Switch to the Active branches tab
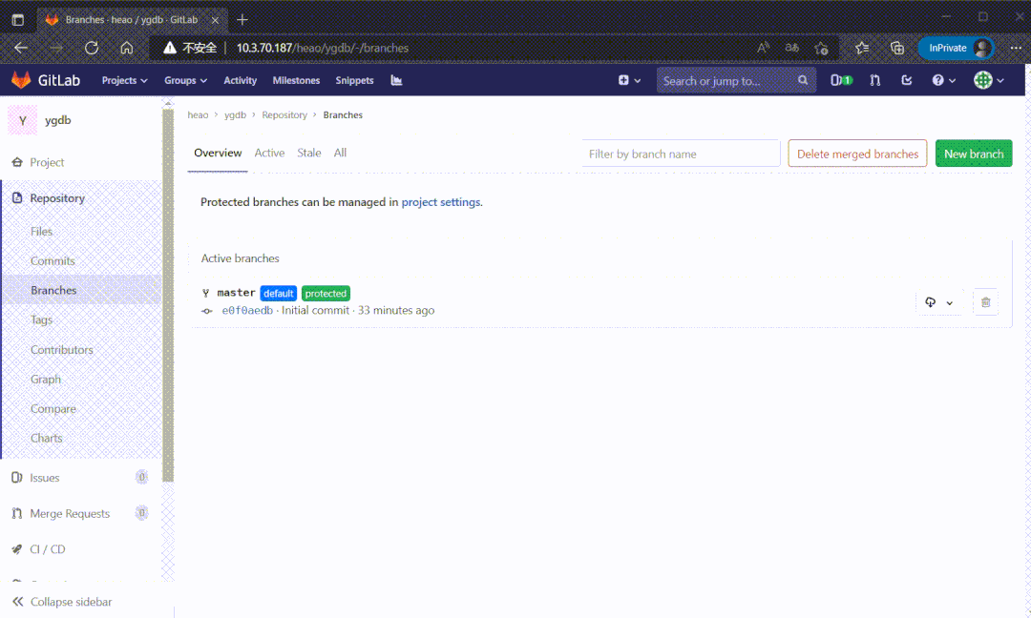Screen dimensions: 1031x618 tap(269, 153)
